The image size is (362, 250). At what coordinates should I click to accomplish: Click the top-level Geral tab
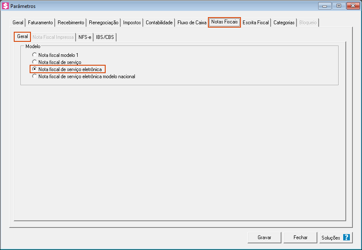coord(18,23)
